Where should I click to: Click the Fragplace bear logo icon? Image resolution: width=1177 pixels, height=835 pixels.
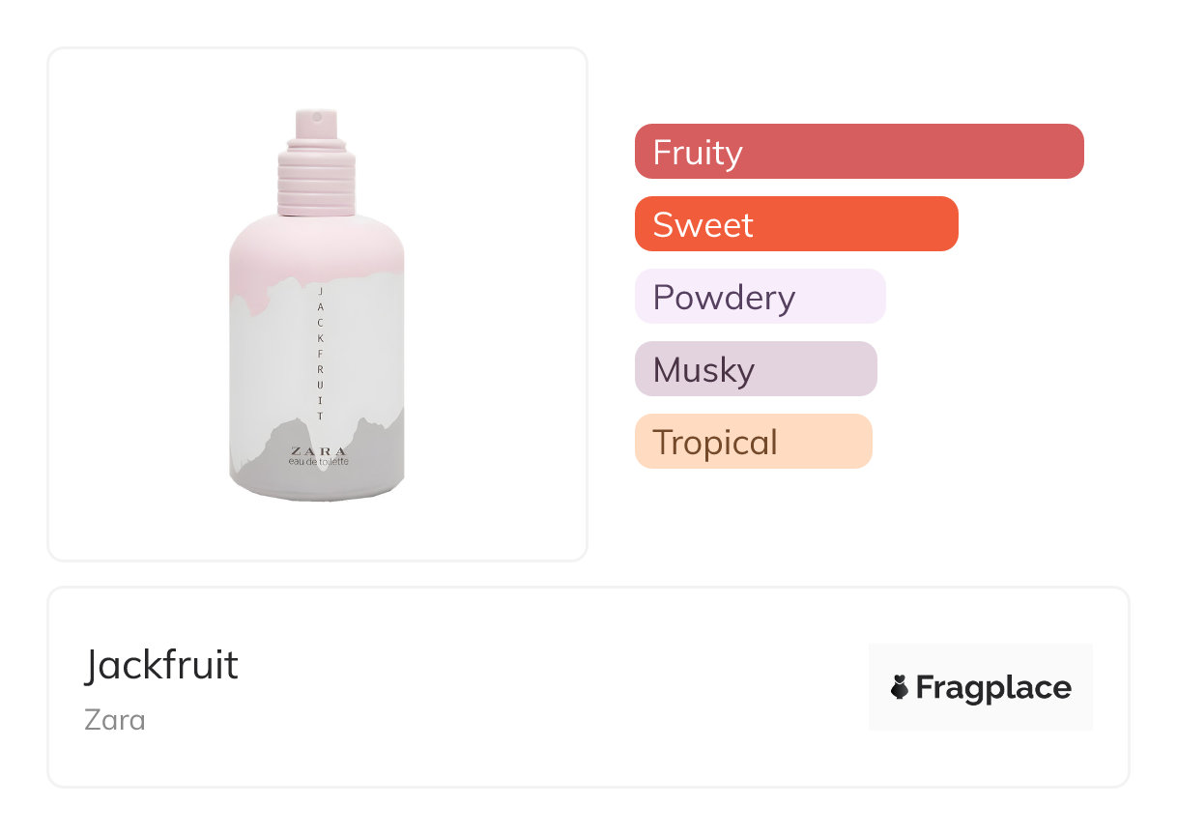(900, 687)
